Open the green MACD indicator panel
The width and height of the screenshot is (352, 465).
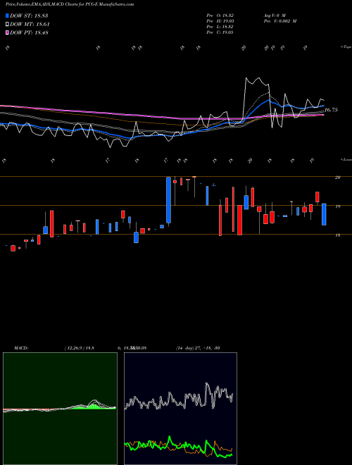(60, 409)
